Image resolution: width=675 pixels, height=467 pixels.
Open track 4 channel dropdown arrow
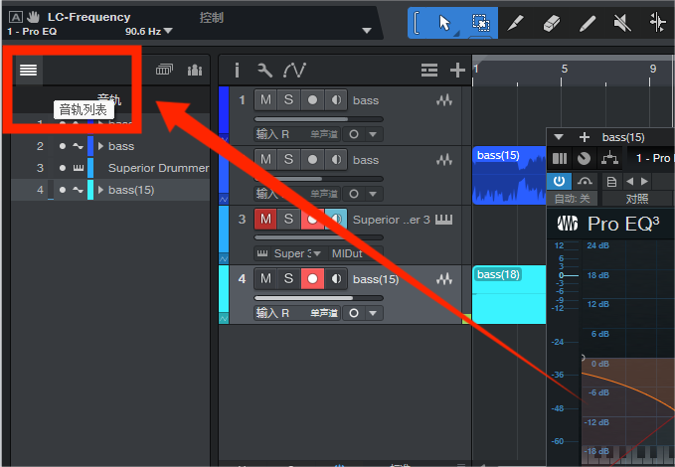[373, 313]
